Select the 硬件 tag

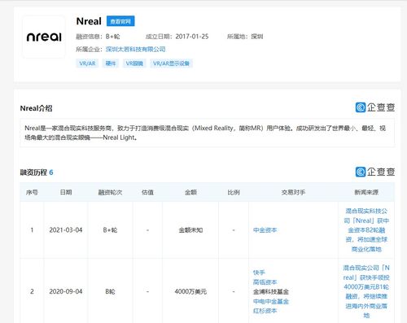[x=111, y=63]
